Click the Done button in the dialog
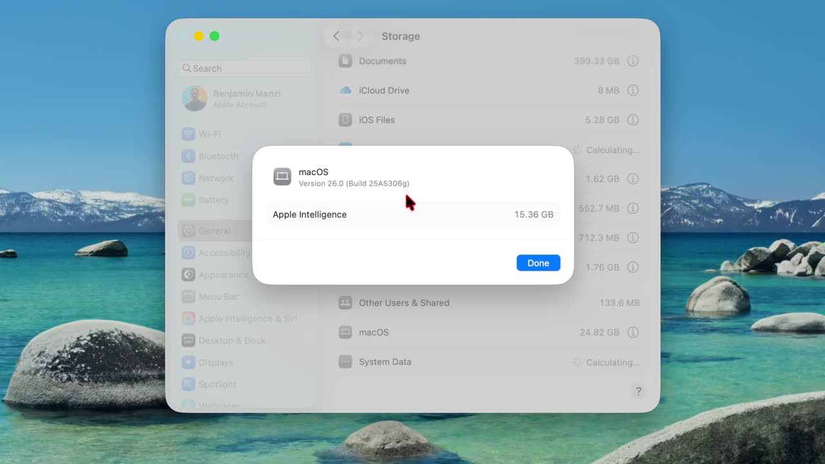This screenshot has height=464, width=825. [538, 263]
